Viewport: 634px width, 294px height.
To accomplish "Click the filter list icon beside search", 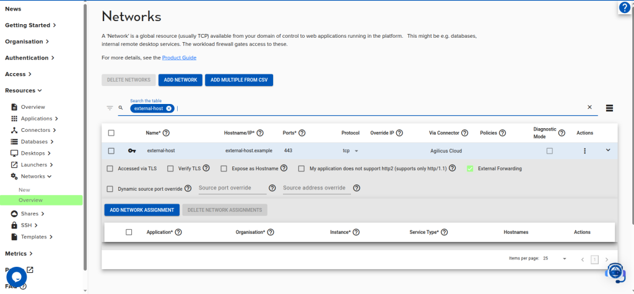I will [110, 108].
